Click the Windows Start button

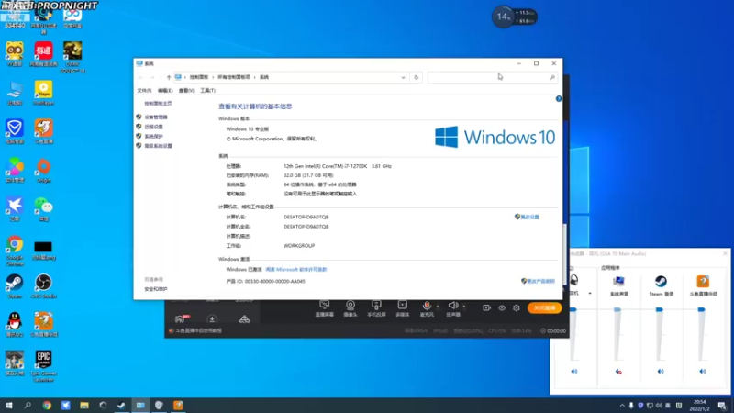[9, 405]
